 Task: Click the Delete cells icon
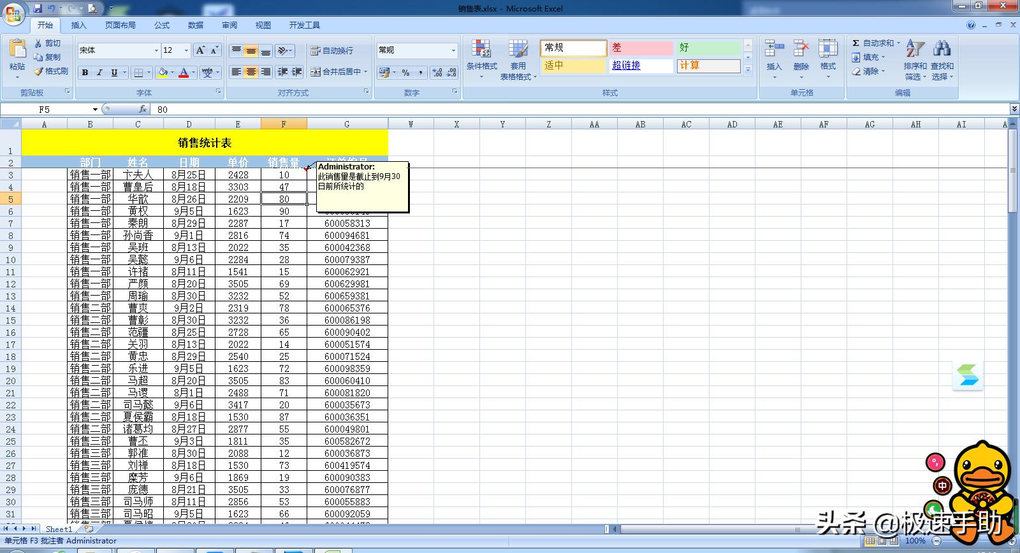801,49
